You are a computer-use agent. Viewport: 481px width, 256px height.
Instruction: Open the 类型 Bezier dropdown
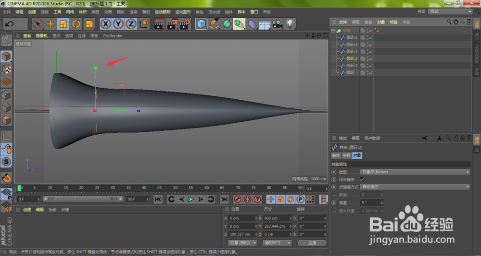point(415,172)
